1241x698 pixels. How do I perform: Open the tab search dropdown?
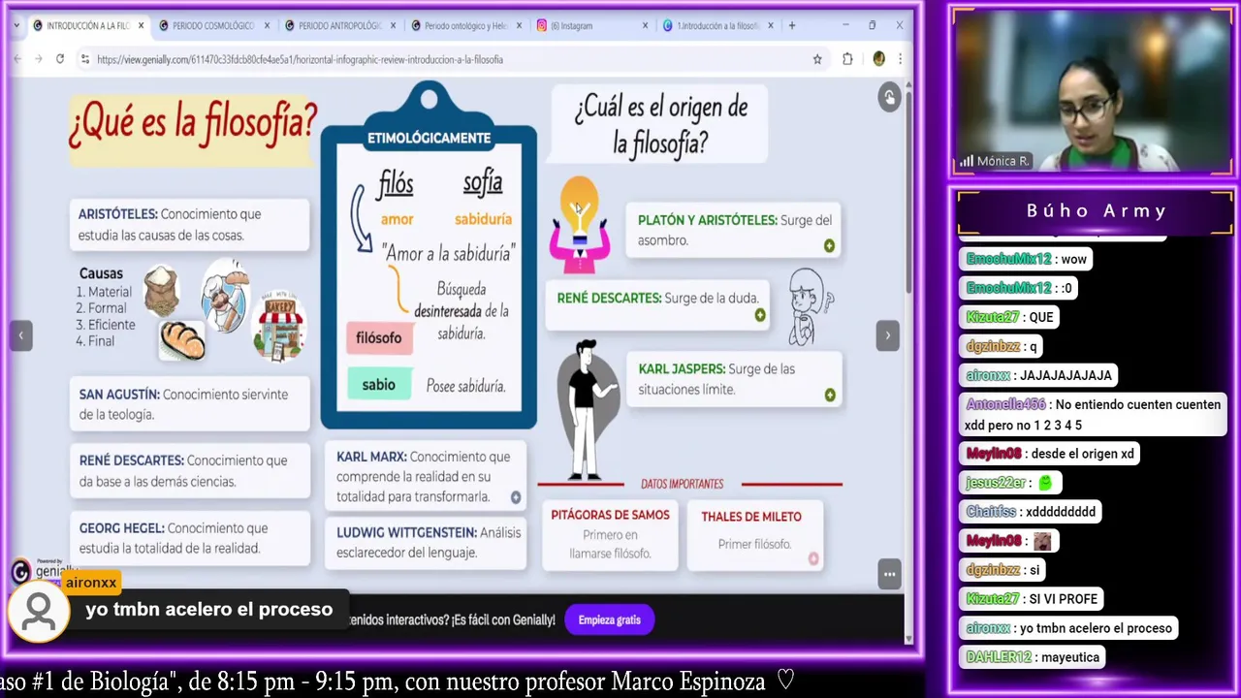coord(16,26)
